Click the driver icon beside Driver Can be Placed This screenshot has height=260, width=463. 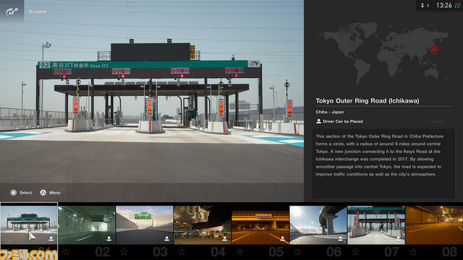tap(318, 121)
